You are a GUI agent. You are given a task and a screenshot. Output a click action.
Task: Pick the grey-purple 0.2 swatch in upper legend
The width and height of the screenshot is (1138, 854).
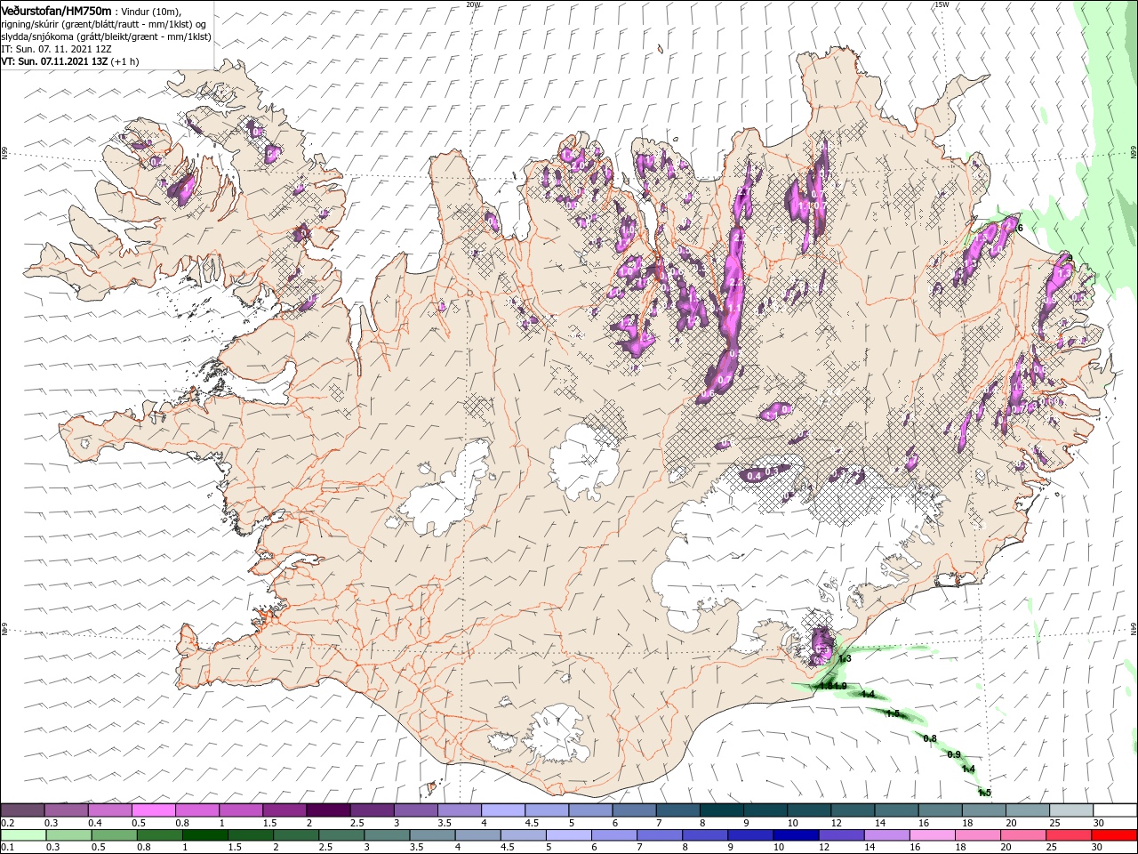tap(23, 810)
